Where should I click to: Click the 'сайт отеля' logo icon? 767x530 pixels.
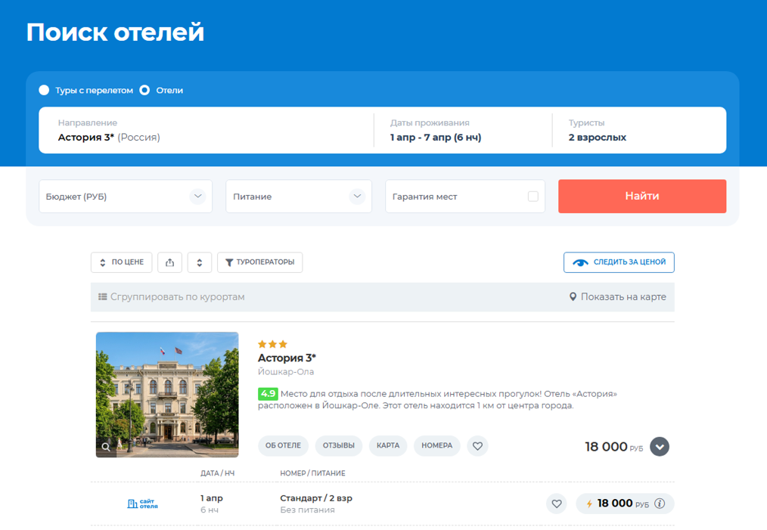(x=142, y=504)
